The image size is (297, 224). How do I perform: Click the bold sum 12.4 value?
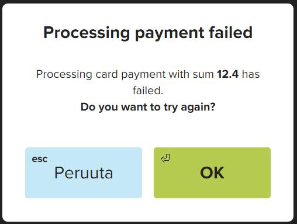click(228, 74)
